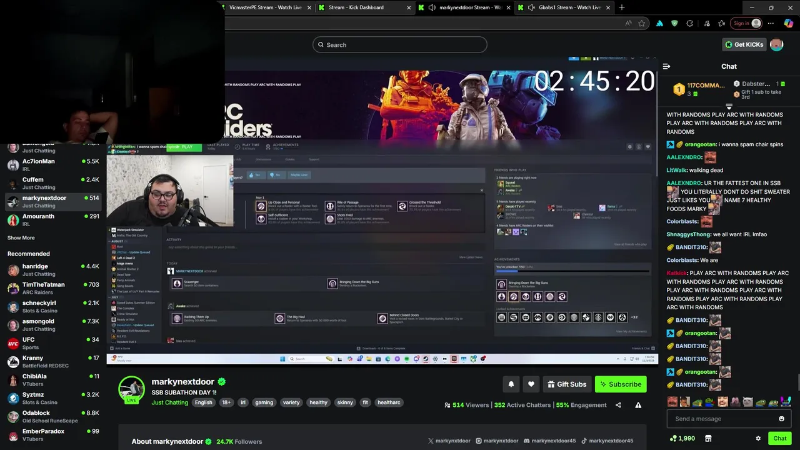Image resolution: width=800 pixels, height=450 pixels.
Task: Open a new browser tab
Action: (x=622, y=7)
